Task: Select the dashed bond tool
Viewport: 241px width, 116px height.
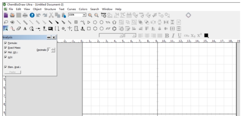Action: pos(31,22)
